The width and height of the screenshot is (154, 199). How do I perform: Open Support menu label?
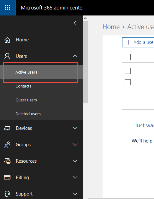(x=24, y=194)
